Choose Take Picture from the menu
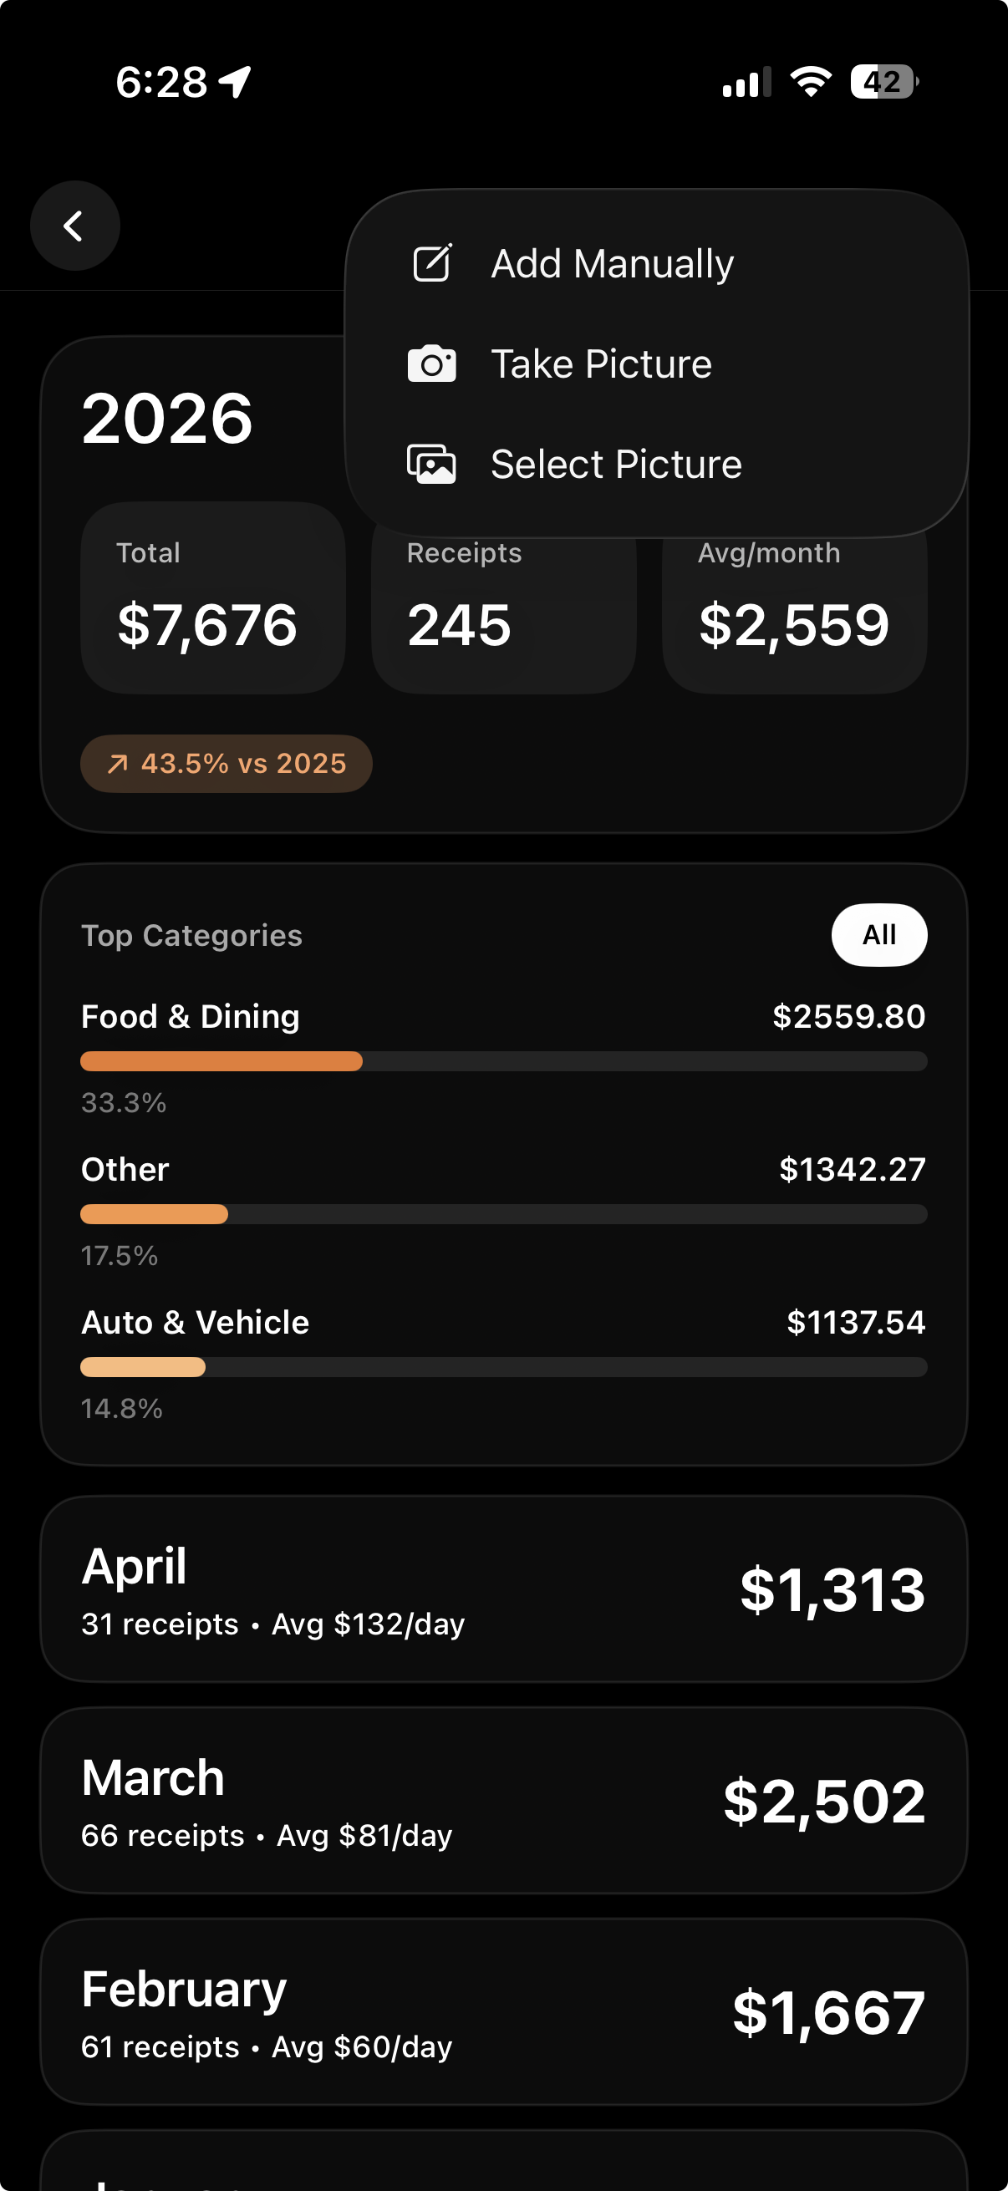1008x2191 pixels. [x=602, y=364]
